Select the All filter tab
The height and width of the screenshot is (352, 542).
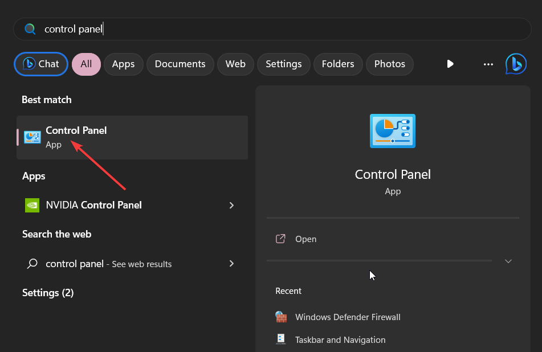pos(86,64)
